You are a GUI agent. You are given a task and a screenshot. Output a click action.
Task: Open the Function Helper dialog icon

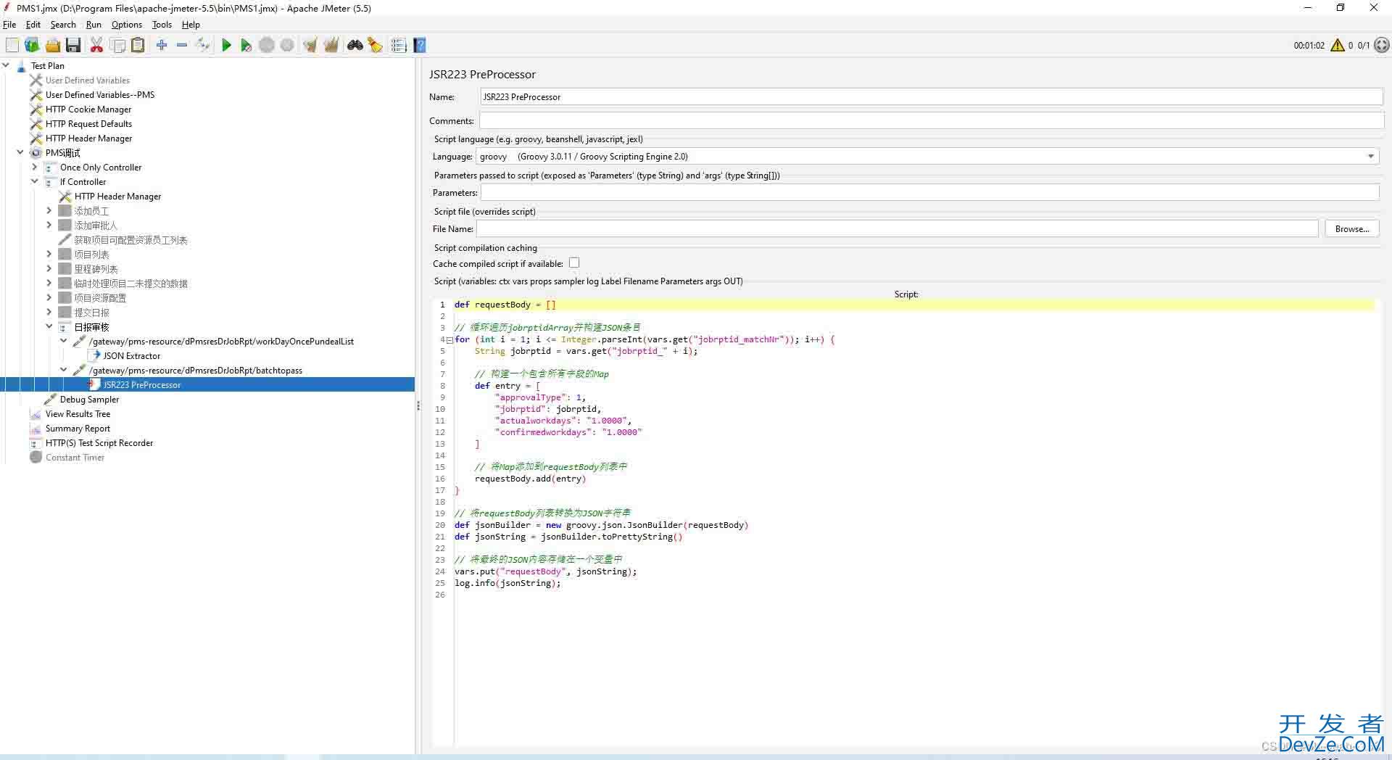(x=398, y=45)
